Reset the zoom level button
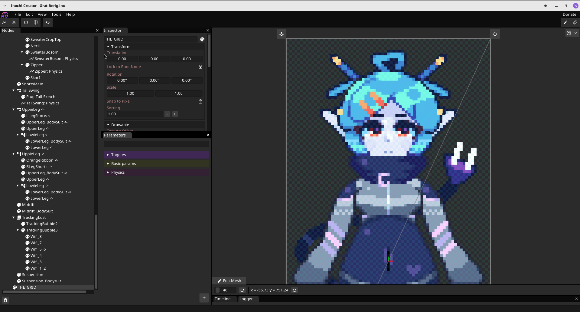Screen dimensions: 580x312 tap(242, 290)
